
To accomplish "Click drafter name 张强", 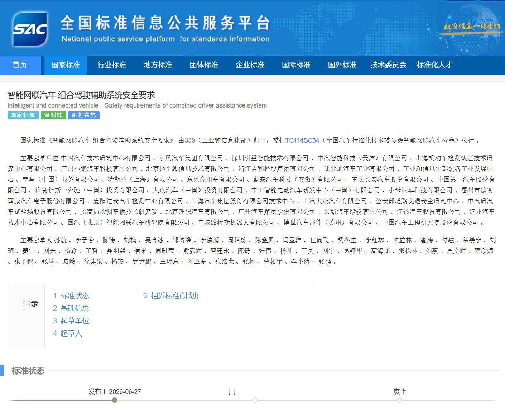I will point(325,262).
